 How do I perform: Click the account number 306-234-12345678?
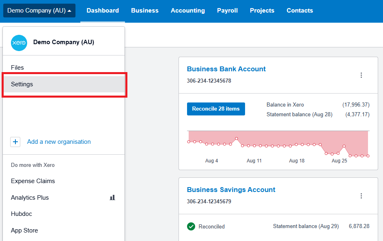pos(209,81)
